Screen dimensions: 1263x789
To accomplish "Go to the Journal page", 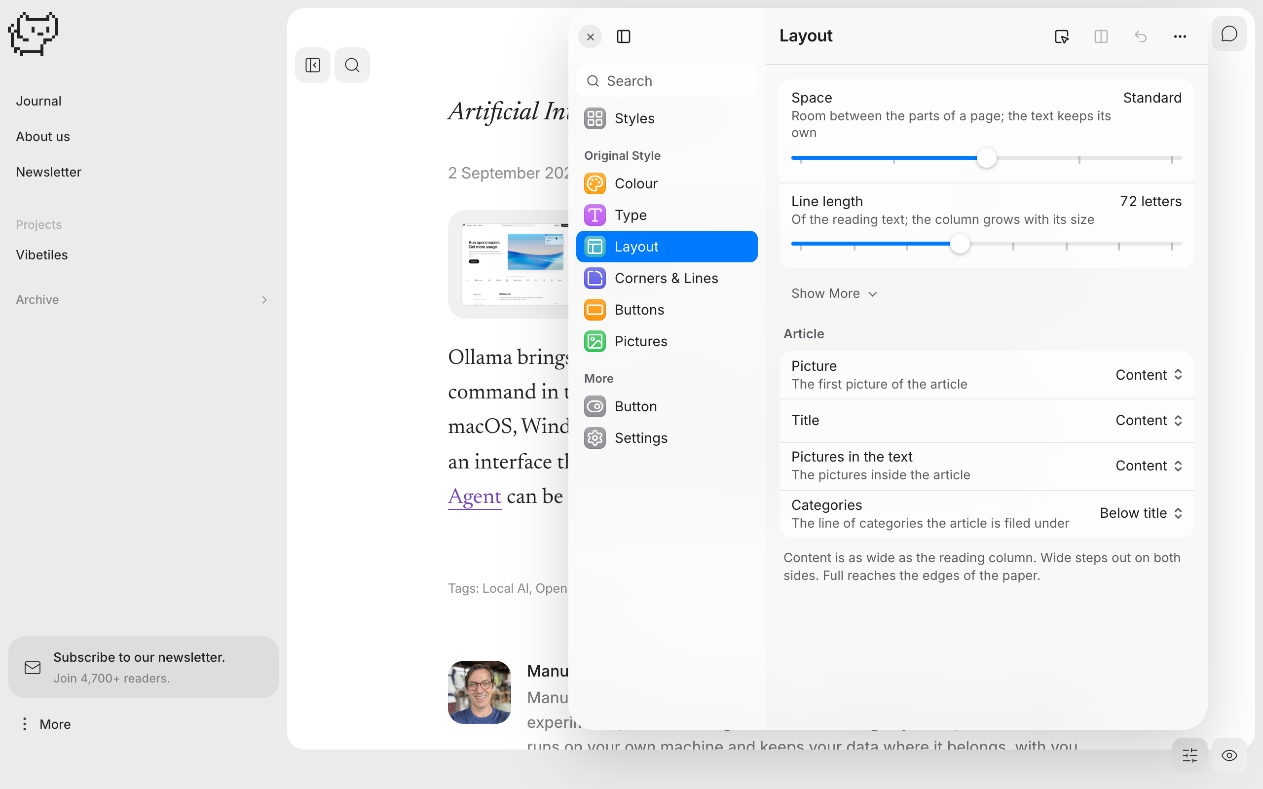I will [x=38, y=101].
